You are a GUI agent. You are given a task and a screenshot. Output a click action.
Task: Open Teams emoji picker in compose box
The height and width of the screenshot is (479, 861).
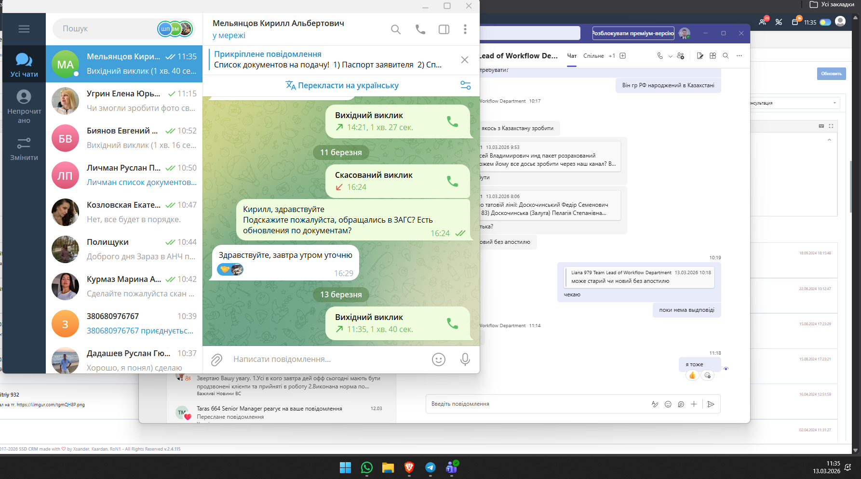click(668, 404)
